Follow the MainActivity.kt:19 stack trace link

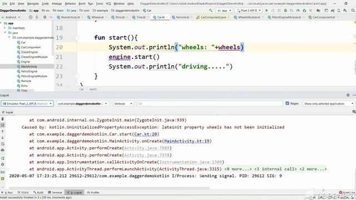pos(187,141)
